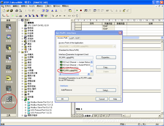Collapse the 库 tree node

coord(22,99)
